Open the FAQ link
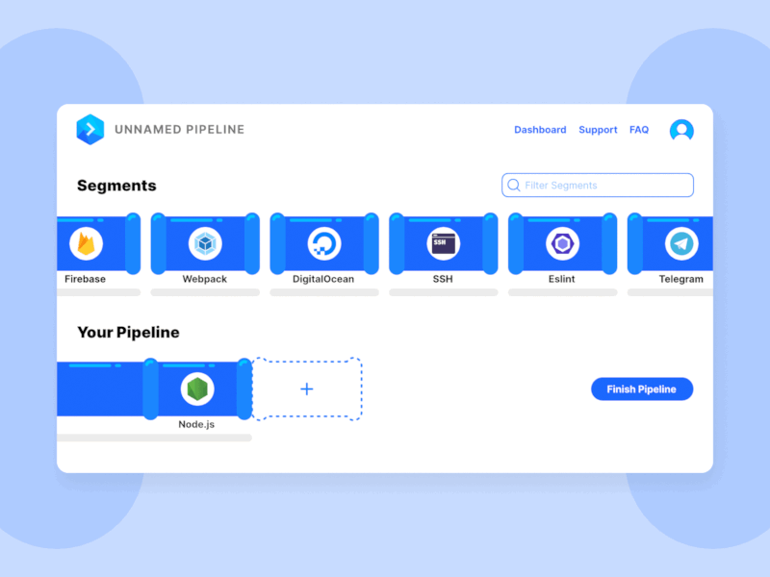Screen dimensions: 770x577 (639, 130)
